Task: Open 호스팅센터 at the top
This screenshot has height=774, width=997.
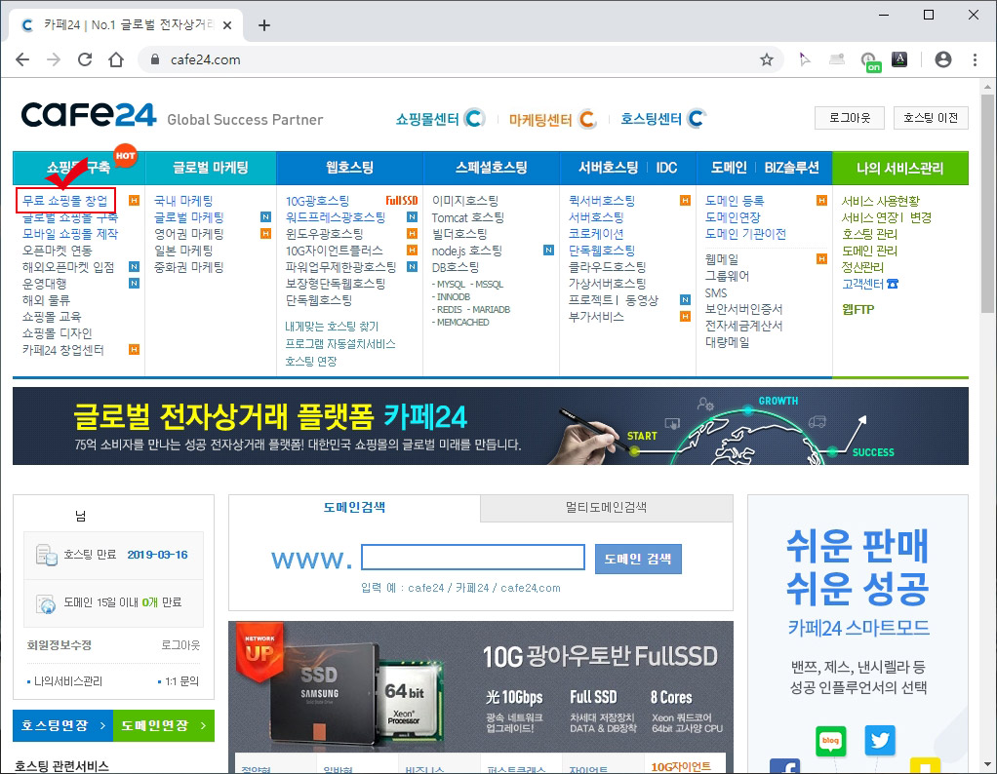Action: (663, 119)
